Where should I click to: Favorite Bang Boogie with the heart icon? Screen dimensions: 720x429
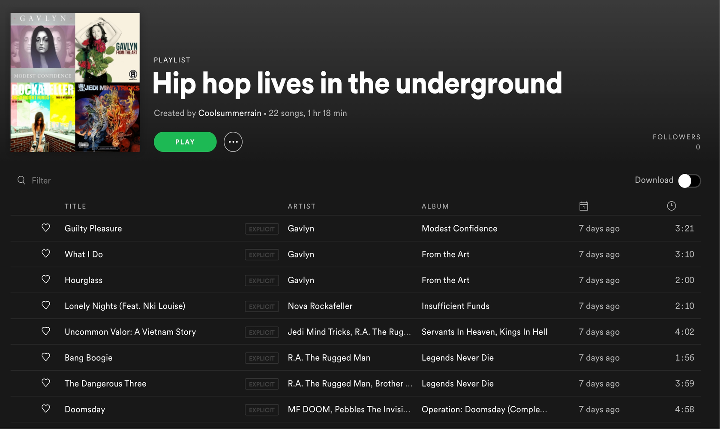pos(46,357)
